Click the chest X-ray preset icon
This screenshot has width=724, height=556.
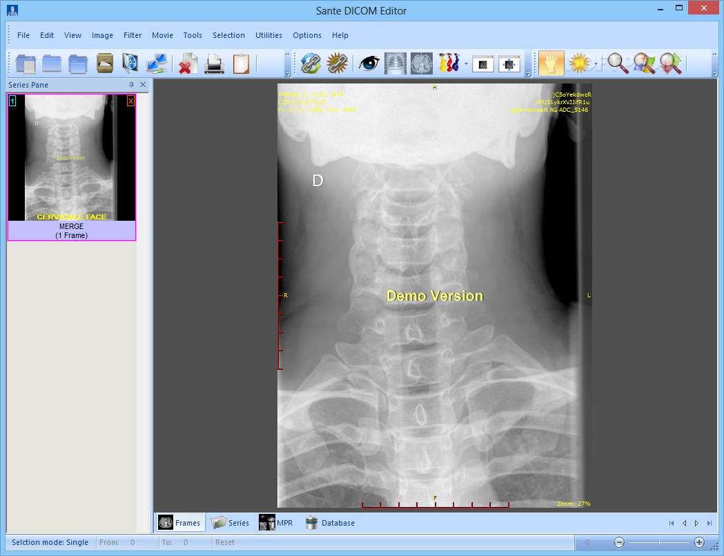(395, 63)
